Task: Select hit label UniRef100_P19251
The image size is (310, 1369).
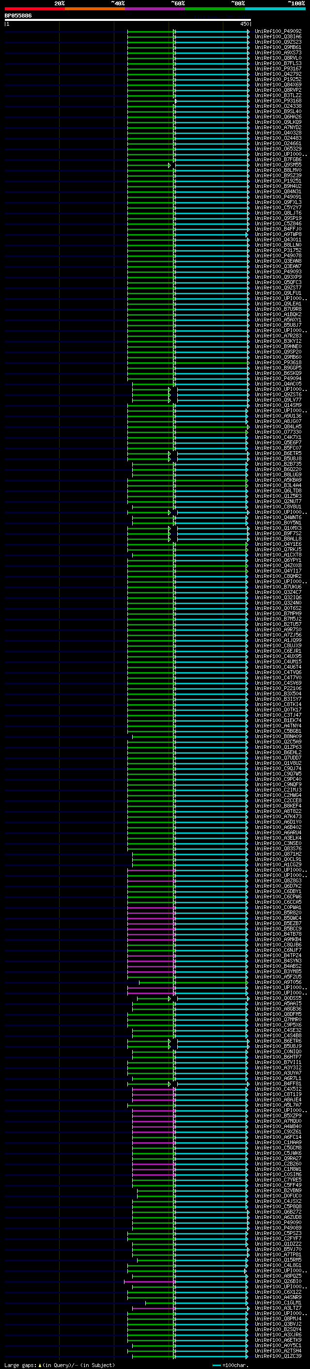Action: coord(278,181)
